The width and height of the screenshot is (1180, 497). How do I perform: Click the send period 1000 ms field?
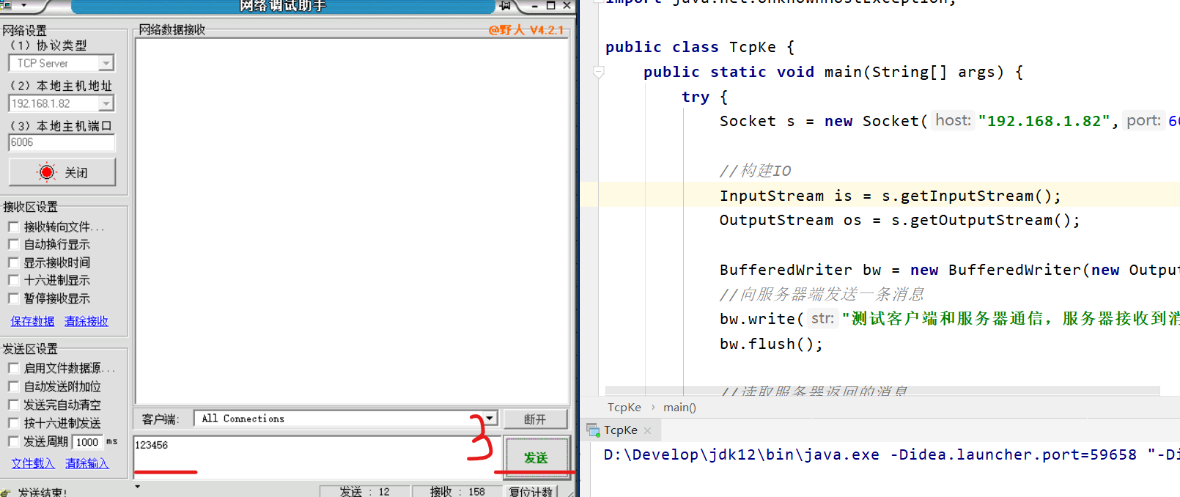pos(87,442)
